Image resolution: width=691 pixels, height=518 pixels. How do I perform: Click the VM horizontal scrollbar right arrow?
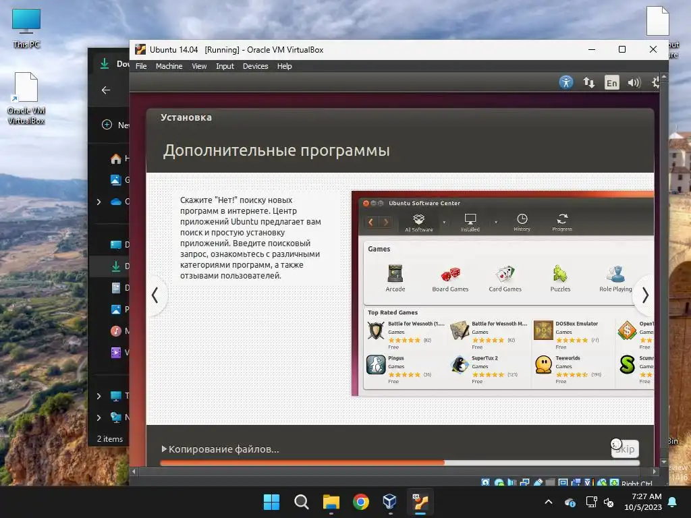(655, 471)
